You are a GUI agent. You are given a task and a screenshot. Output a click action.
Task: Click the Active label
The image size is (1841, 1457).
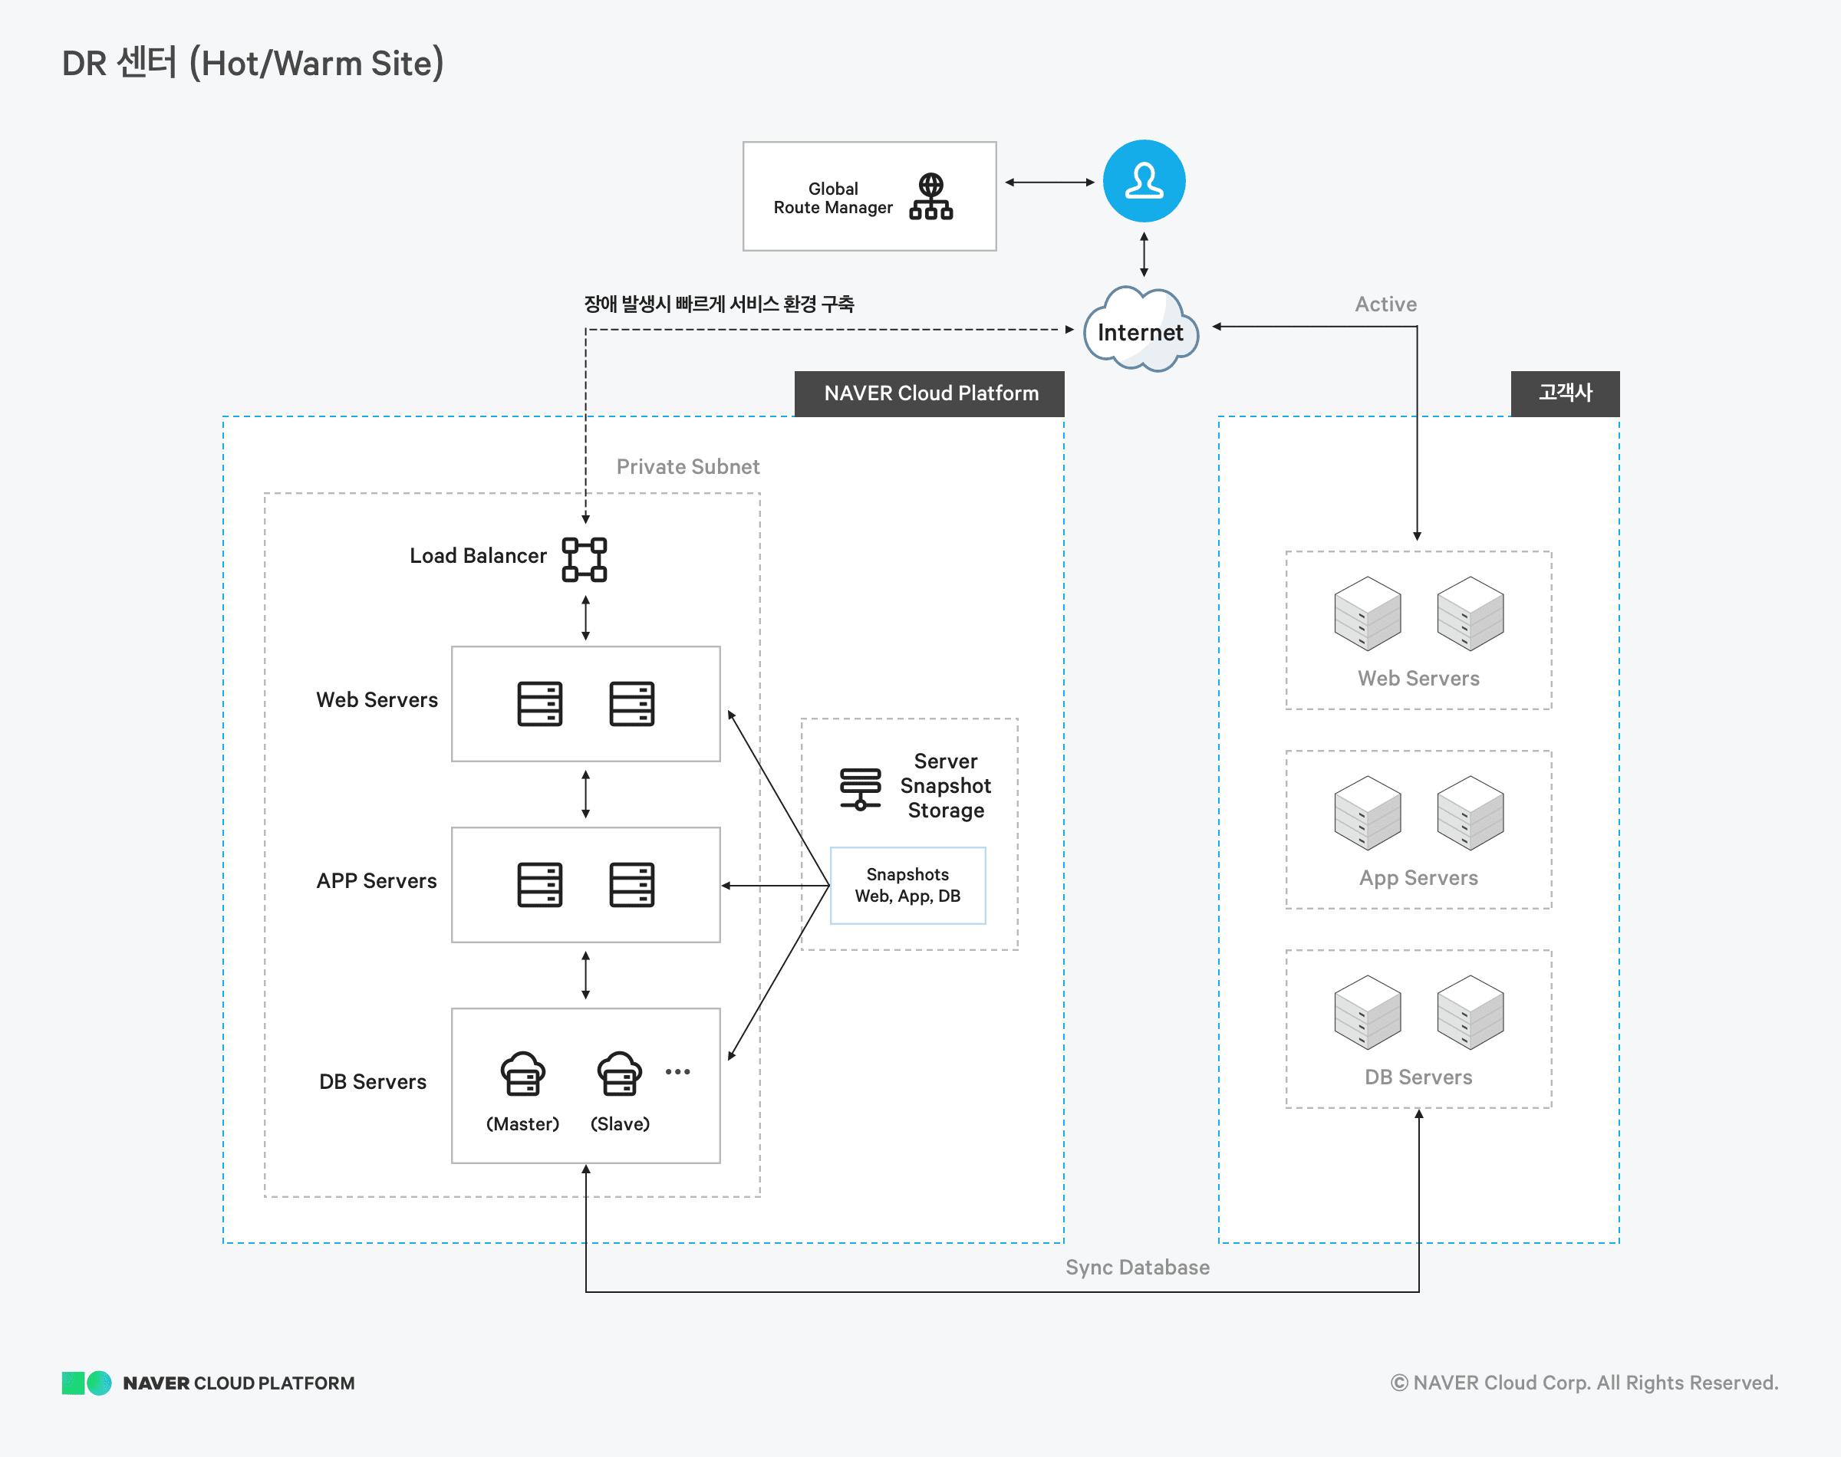tap(1385, 304)
